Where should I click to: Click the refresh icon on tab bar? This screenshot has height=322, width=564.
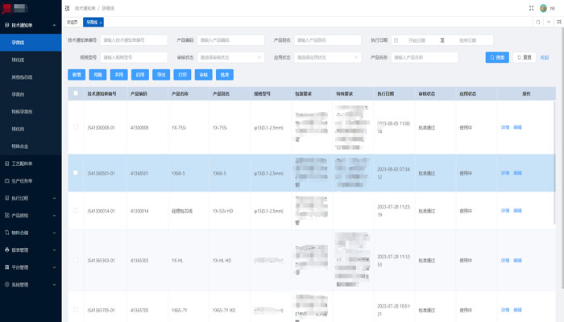click(x=539, y=22)
